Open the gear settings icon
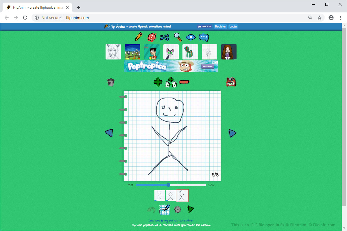 tap(178, 210)
